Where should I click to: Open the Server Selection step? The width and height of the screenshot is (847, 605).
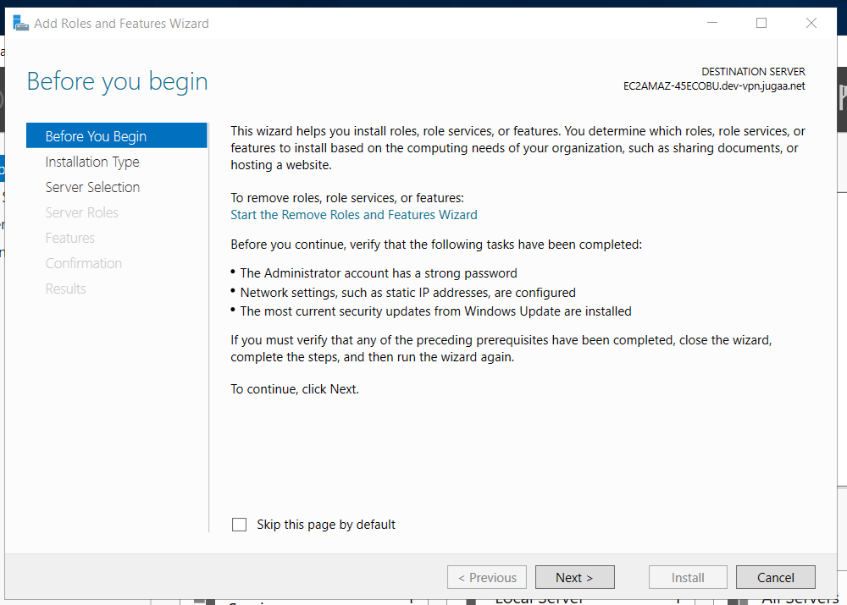pyautogui.click(x=92, y=187)
